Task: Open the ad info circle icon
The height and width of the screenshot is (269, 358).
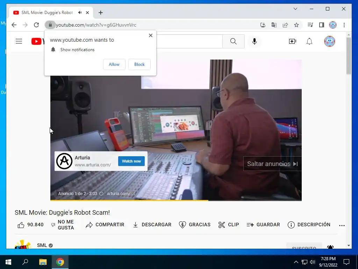Action: [x=101, y=193]
